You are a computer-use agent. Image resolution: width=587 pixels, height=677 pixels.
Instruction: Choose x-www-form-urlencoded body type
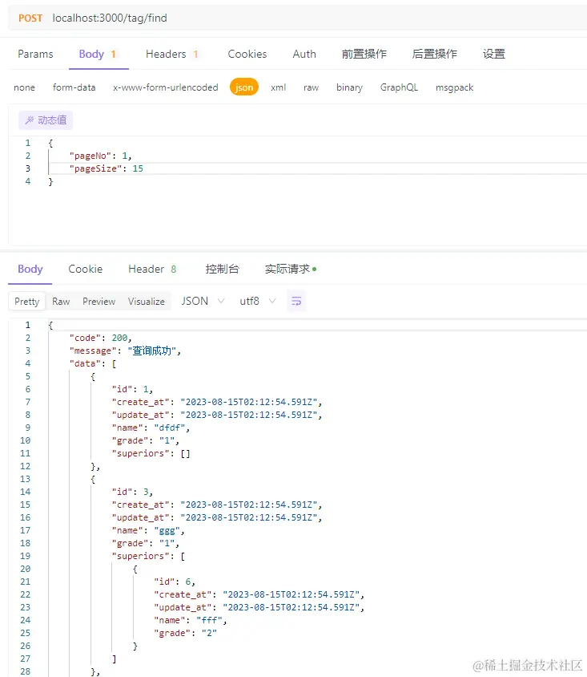pyautogui.click(x=166, y=87)
